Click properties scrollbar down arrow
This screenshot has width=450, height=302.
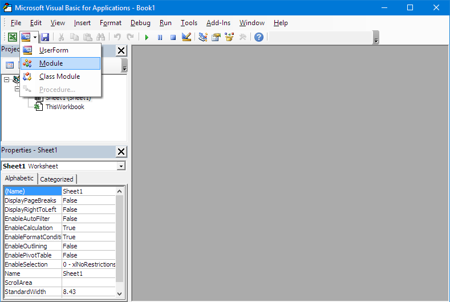click(120, 293)
